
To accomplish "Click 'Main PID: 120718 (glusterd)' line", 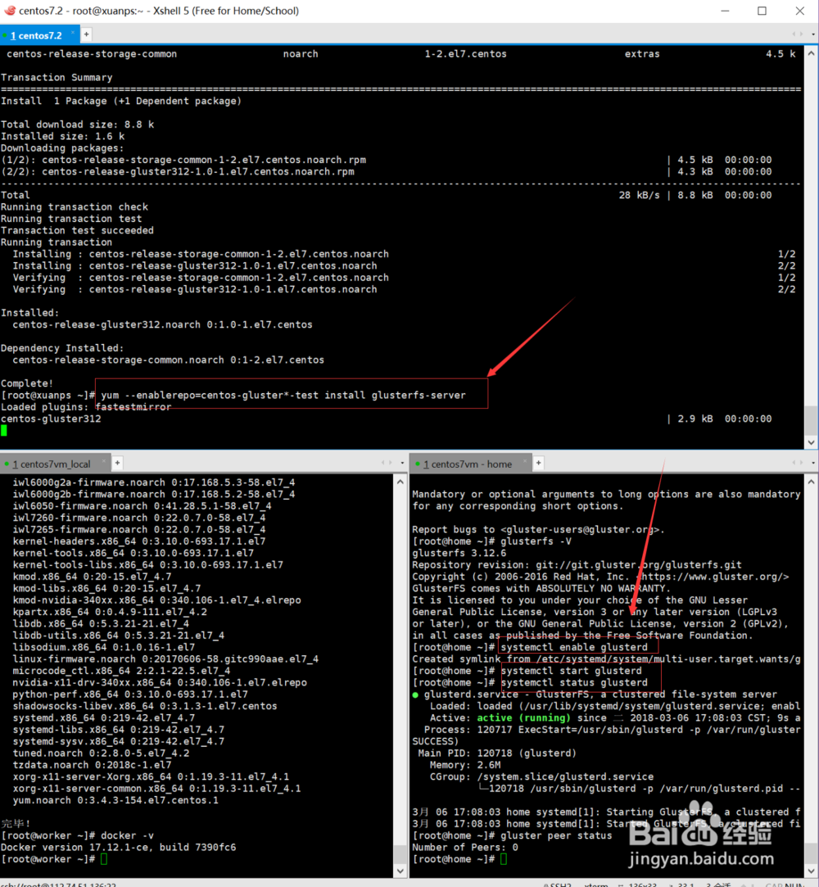I will click(x=497, y=753).
